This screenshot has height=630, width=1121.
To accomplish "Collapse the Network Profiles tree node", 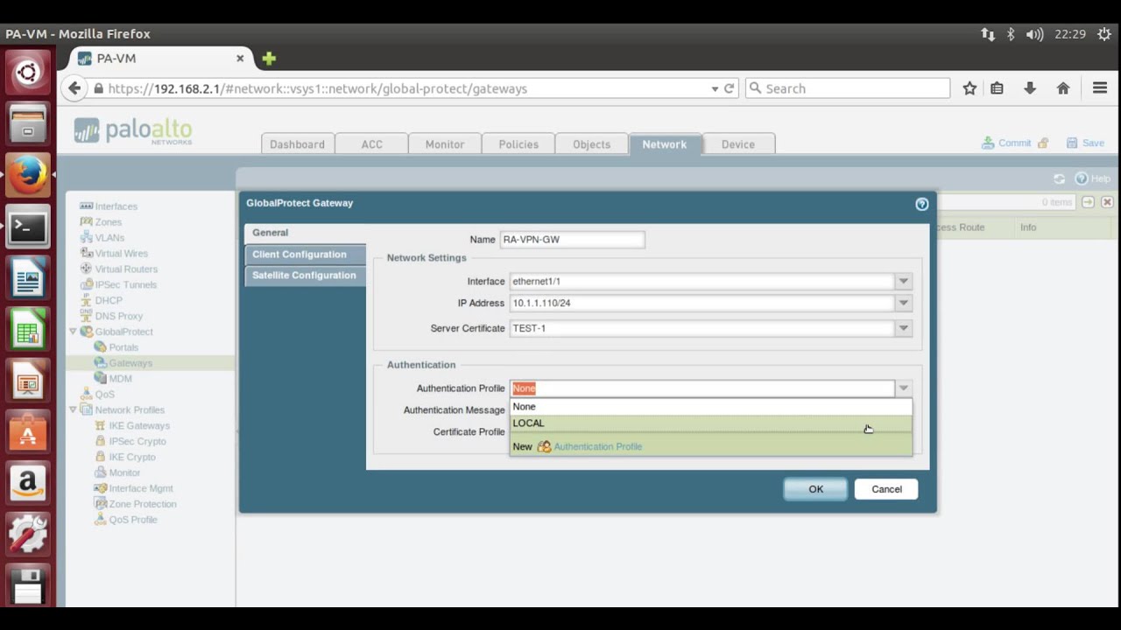I will [x=73, y=409].
